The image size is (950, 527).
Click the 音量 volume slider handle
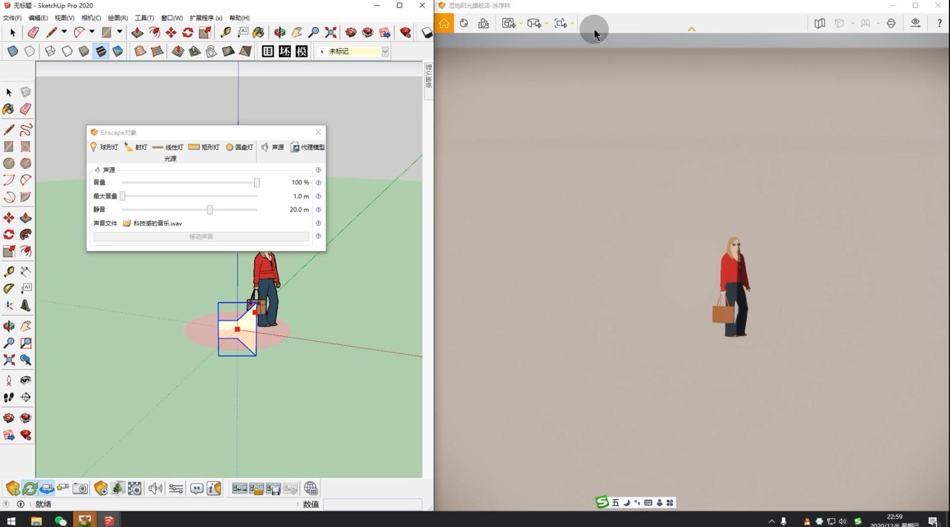256,183
